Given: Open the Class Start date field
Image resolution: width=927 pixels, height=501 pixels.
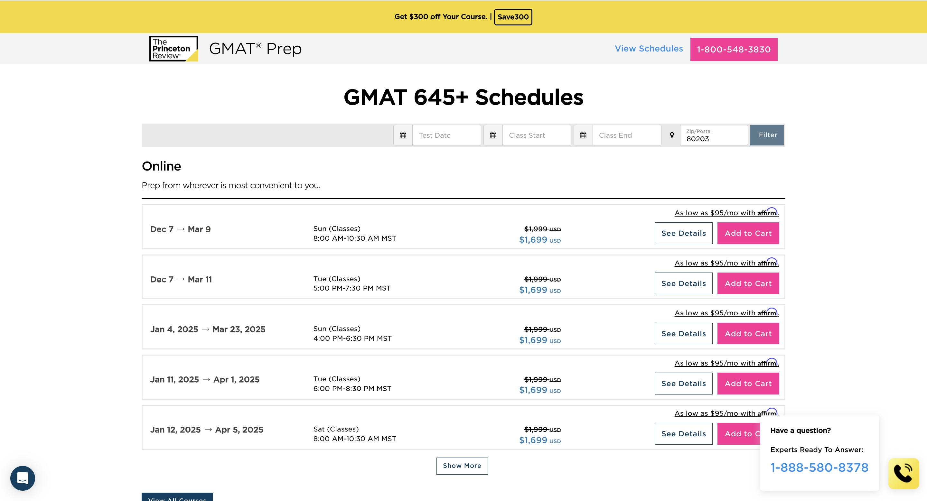Looking at the screenshot, I should [x=536, y=135].
